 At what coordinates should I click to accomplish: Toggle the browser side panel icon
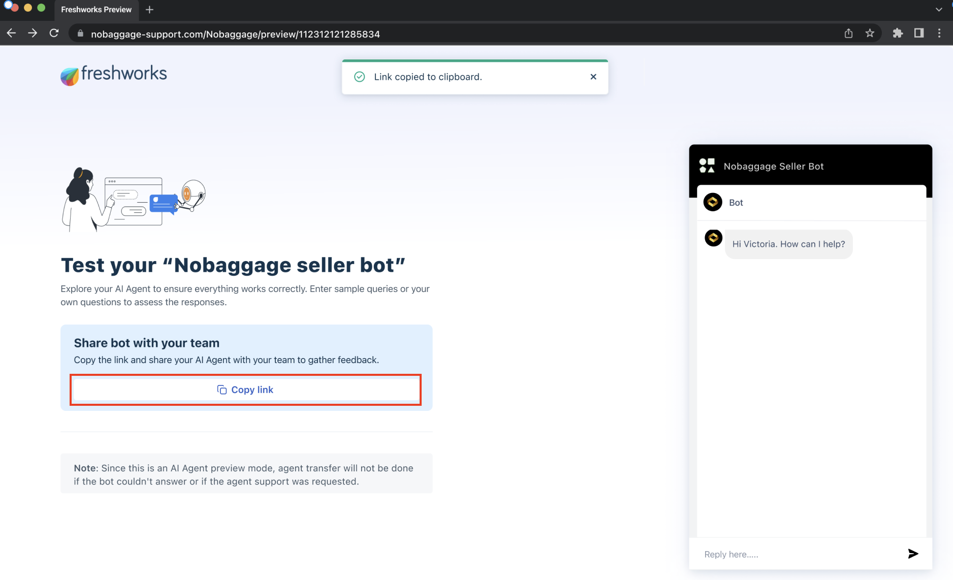[918, 34]
